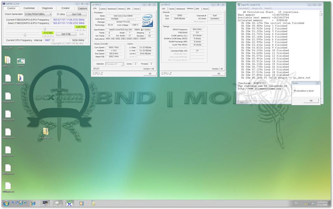Screen dimensions: 333x209
Task: Open Memory tab in left CPU-Z window
Action: pos(122,9)
